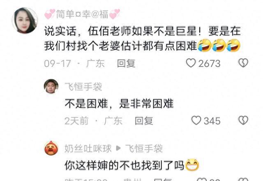
Task: Open 飞恒手袋's avatar photo
Action: click(51, 87)
